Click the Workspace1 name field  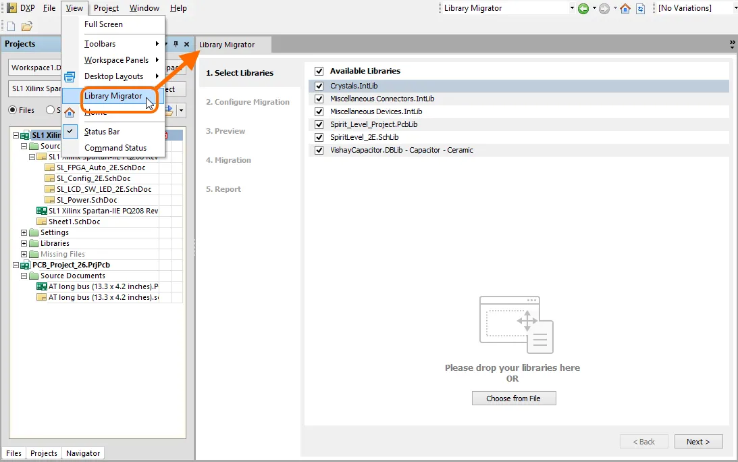click(35, 68)
